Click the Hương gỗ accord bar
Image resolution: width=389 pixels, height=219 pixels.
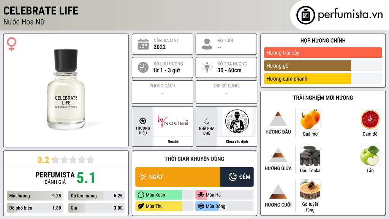pyautogui.click(x=323, y=66)
